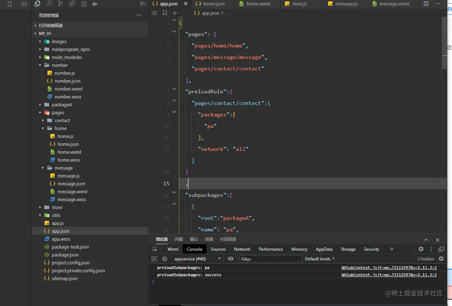452x306 pixels.
Task: Click the editor vertical scrollbar
Action: click(x=444, y=43)
